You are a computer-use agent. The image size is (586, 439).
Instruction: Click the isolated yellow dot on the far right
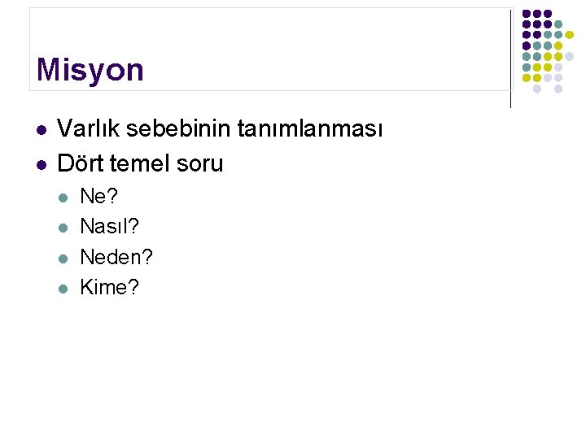pyautogui.click(x=569, y=35)
